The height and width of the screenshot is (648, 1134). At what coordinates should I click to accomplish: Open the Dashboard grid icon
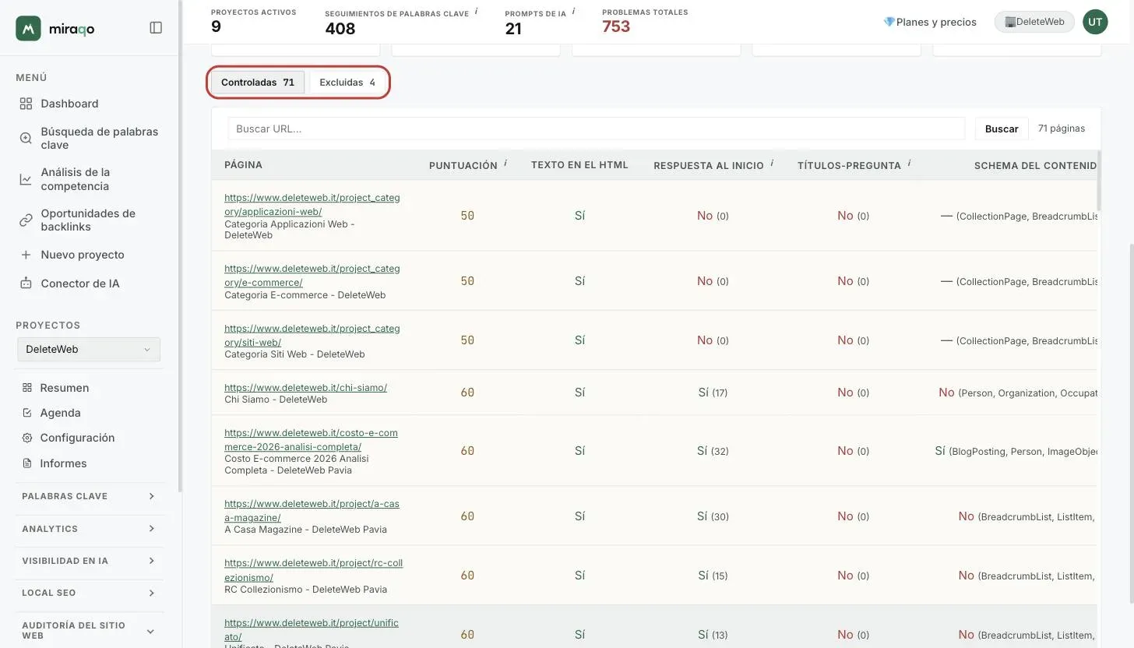coord(26,104)
